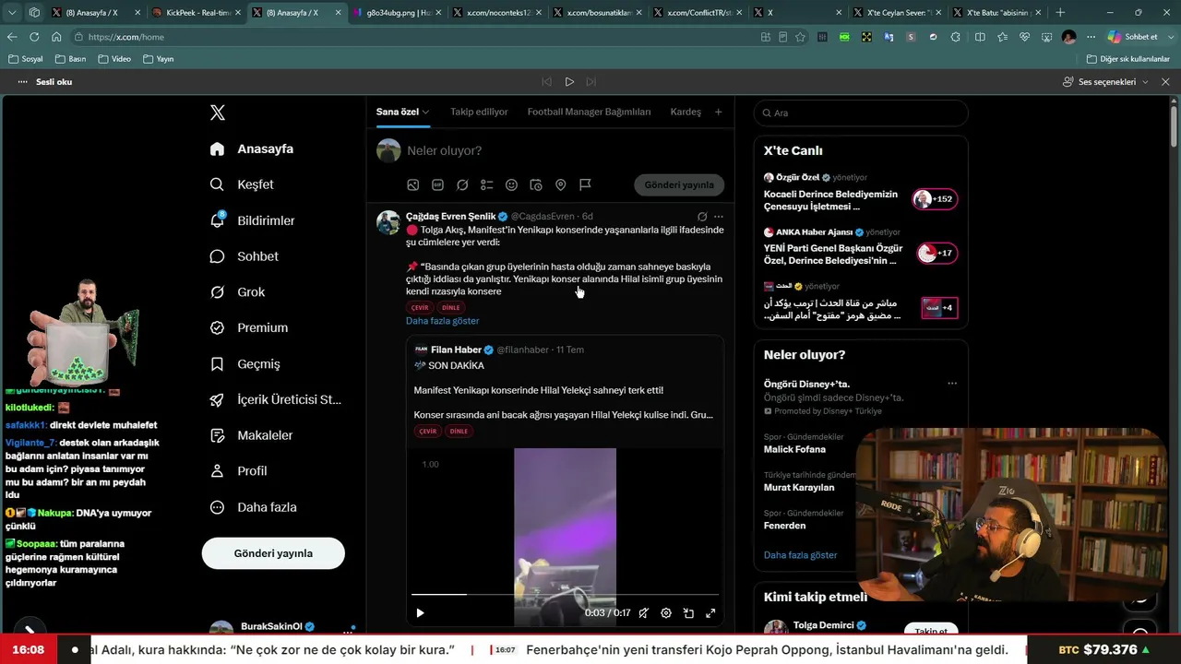Screen dimensions: 1181x664
Task: Open more options on Çağdaş Evren Şenlik's post
Action: coord(719,217)
